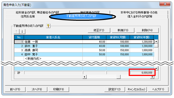
Task: Click 賃貸料(月額) column header
Action: (118, 37)
